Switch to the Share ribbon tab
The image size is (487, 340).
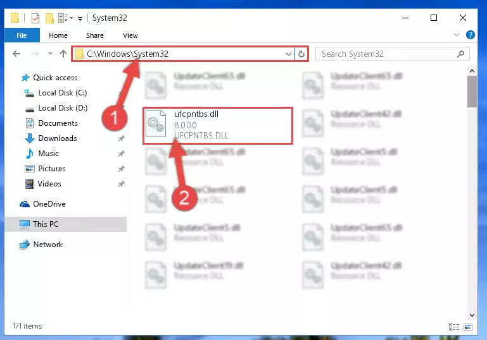click(x=95, y=35)
